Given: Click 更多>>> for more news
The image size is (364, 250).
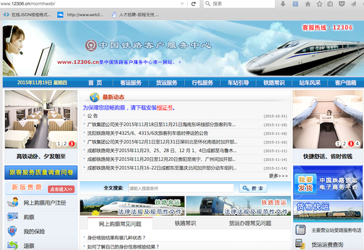Looking at the screenshot, I should 278,176.
